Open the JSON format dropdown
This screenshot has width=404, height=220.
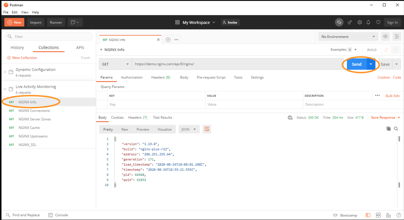[x=189, y=129]
